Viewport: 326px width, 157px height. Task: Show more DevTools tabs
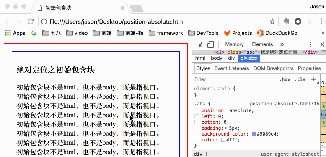[x=282, y=44]
